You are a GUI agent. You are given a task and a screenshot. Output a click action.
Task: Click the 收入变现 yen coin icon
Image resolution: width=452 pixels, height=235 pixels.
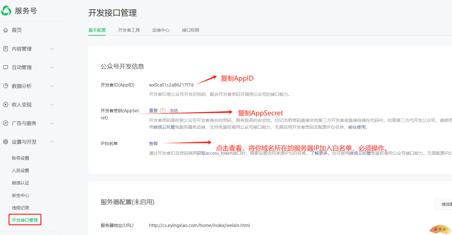pos(5,104)
